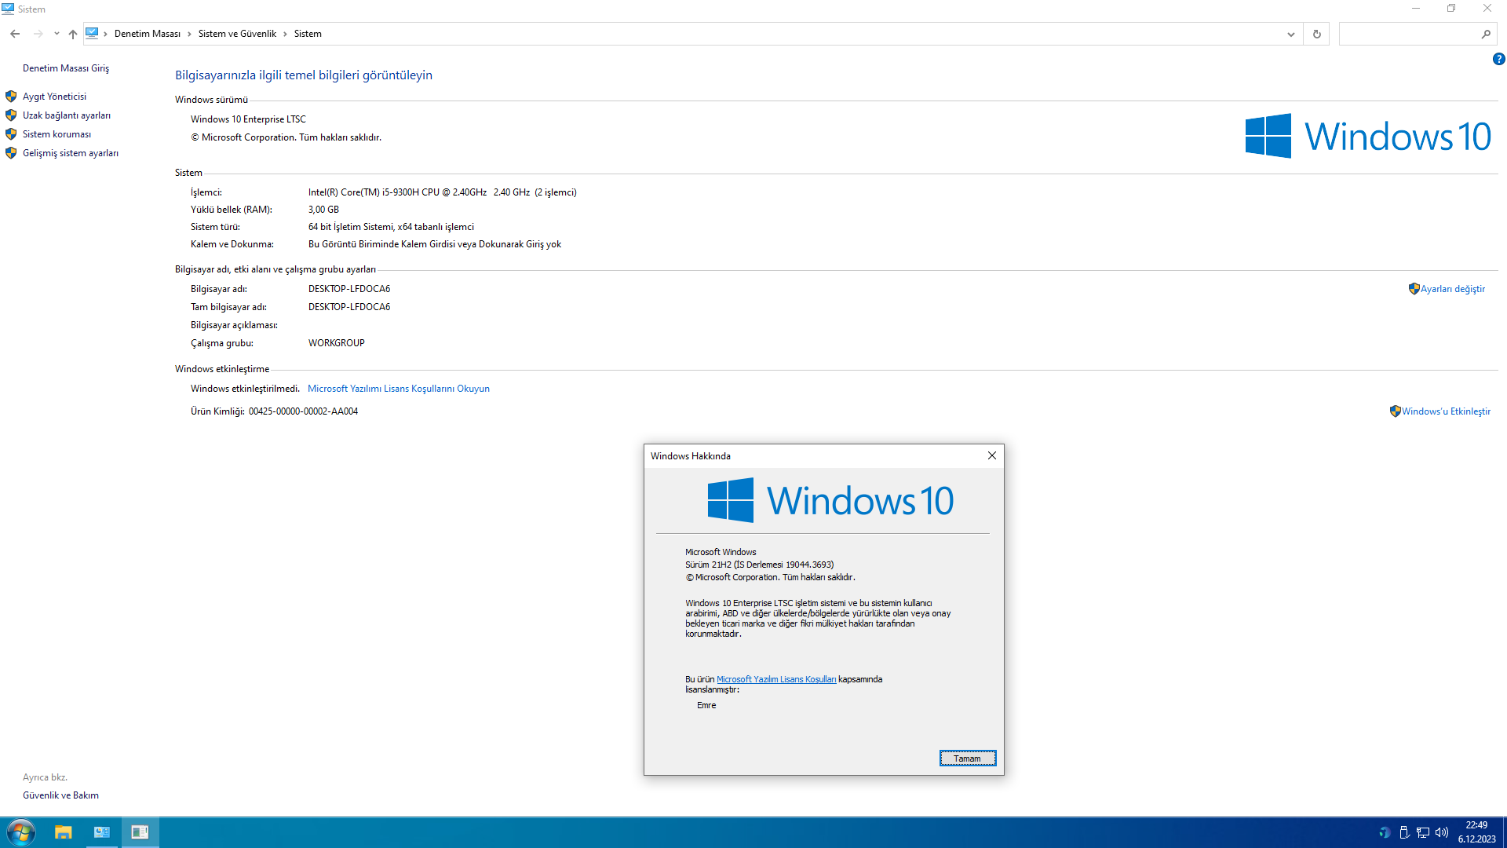Open the network tray icon

click(x=1423, y=832)
